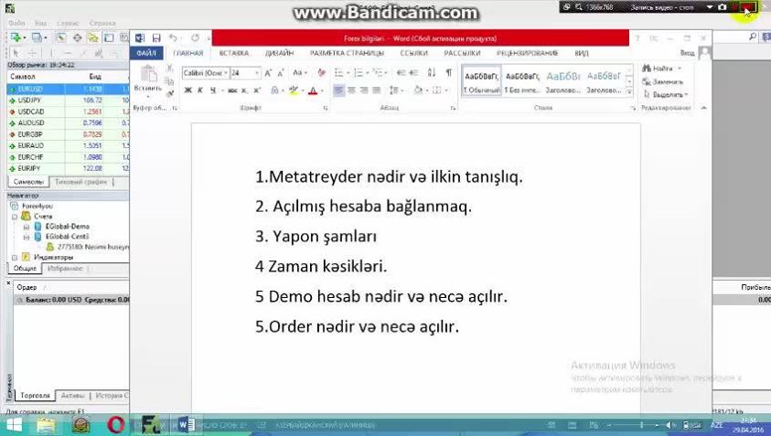
Task: Click the AZE language indicator
Action: 716,425
